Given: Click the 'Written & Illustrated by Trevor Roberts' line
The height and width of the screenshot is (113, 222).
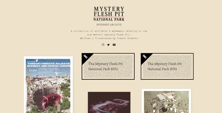Looking at the screenshot, I should [109, 38].
